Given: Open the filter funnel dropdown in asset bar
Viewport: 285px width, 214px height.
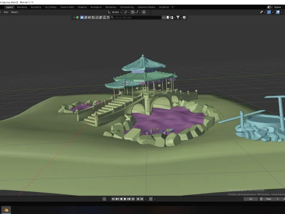Looking at the screenshot, I should point(179,17).
